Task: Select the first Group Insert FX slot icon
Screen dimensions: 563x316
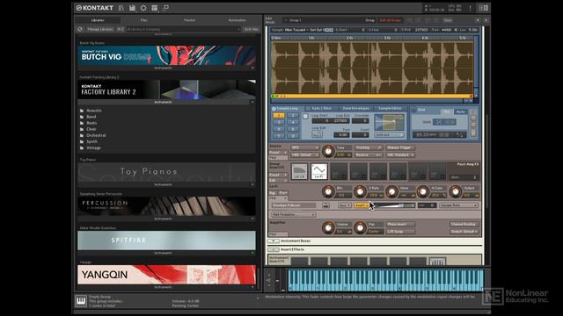Action: (299, 171)
